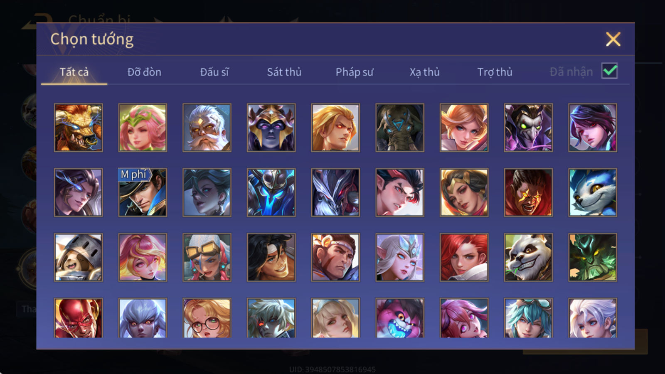
Task: Toggle the 'Đã nhận' checkbox
Action: point(609,71)
